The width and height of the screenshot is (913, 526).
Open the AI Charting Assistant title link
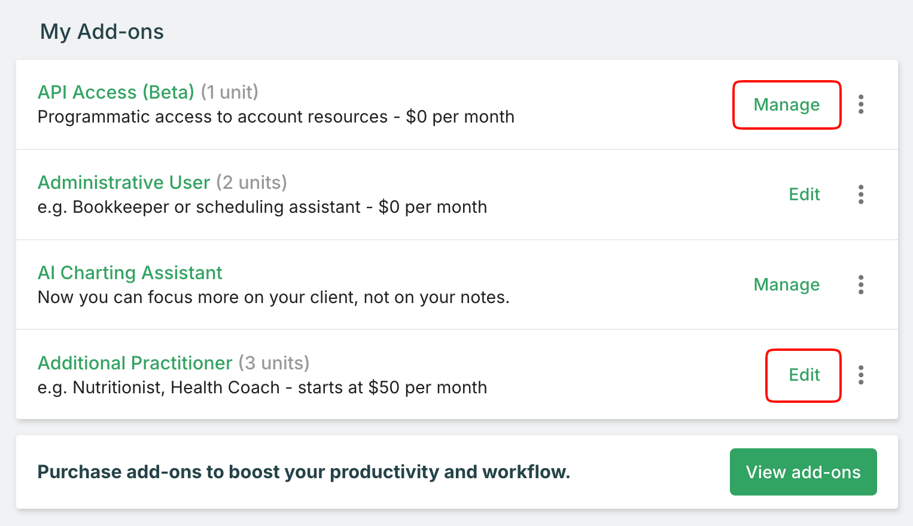point(130,273)
